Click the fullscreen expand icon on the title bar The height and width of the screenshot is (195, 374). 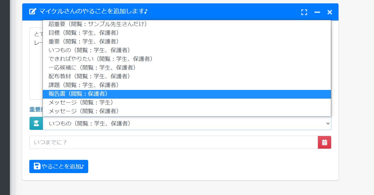coord(304,12)
